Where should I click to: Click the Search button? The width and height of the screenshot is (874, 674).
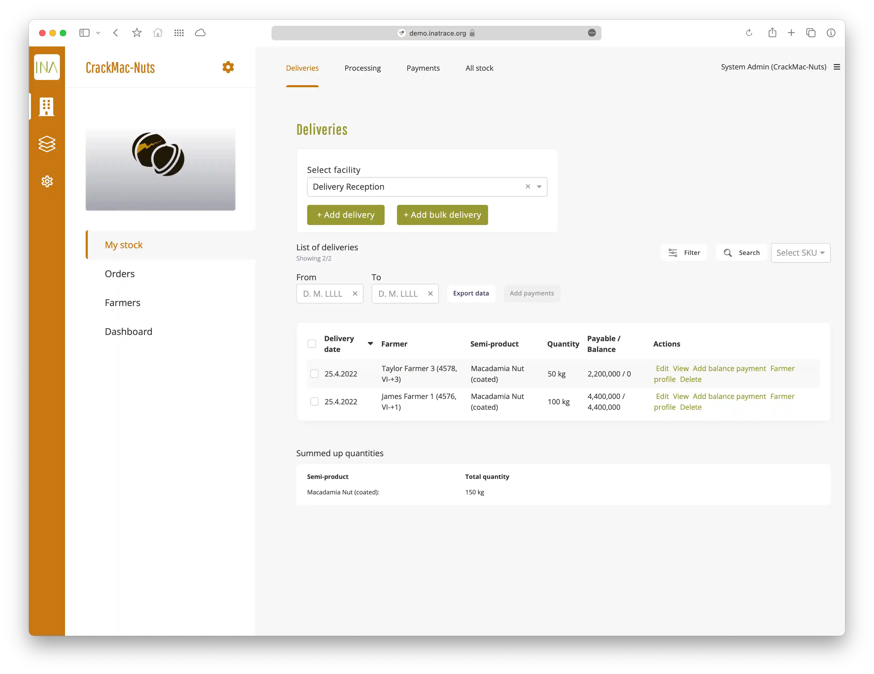point(741,252)
